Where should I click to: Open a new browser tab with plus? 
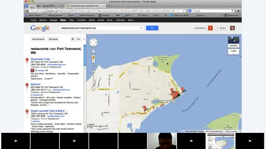click(109, 6)
